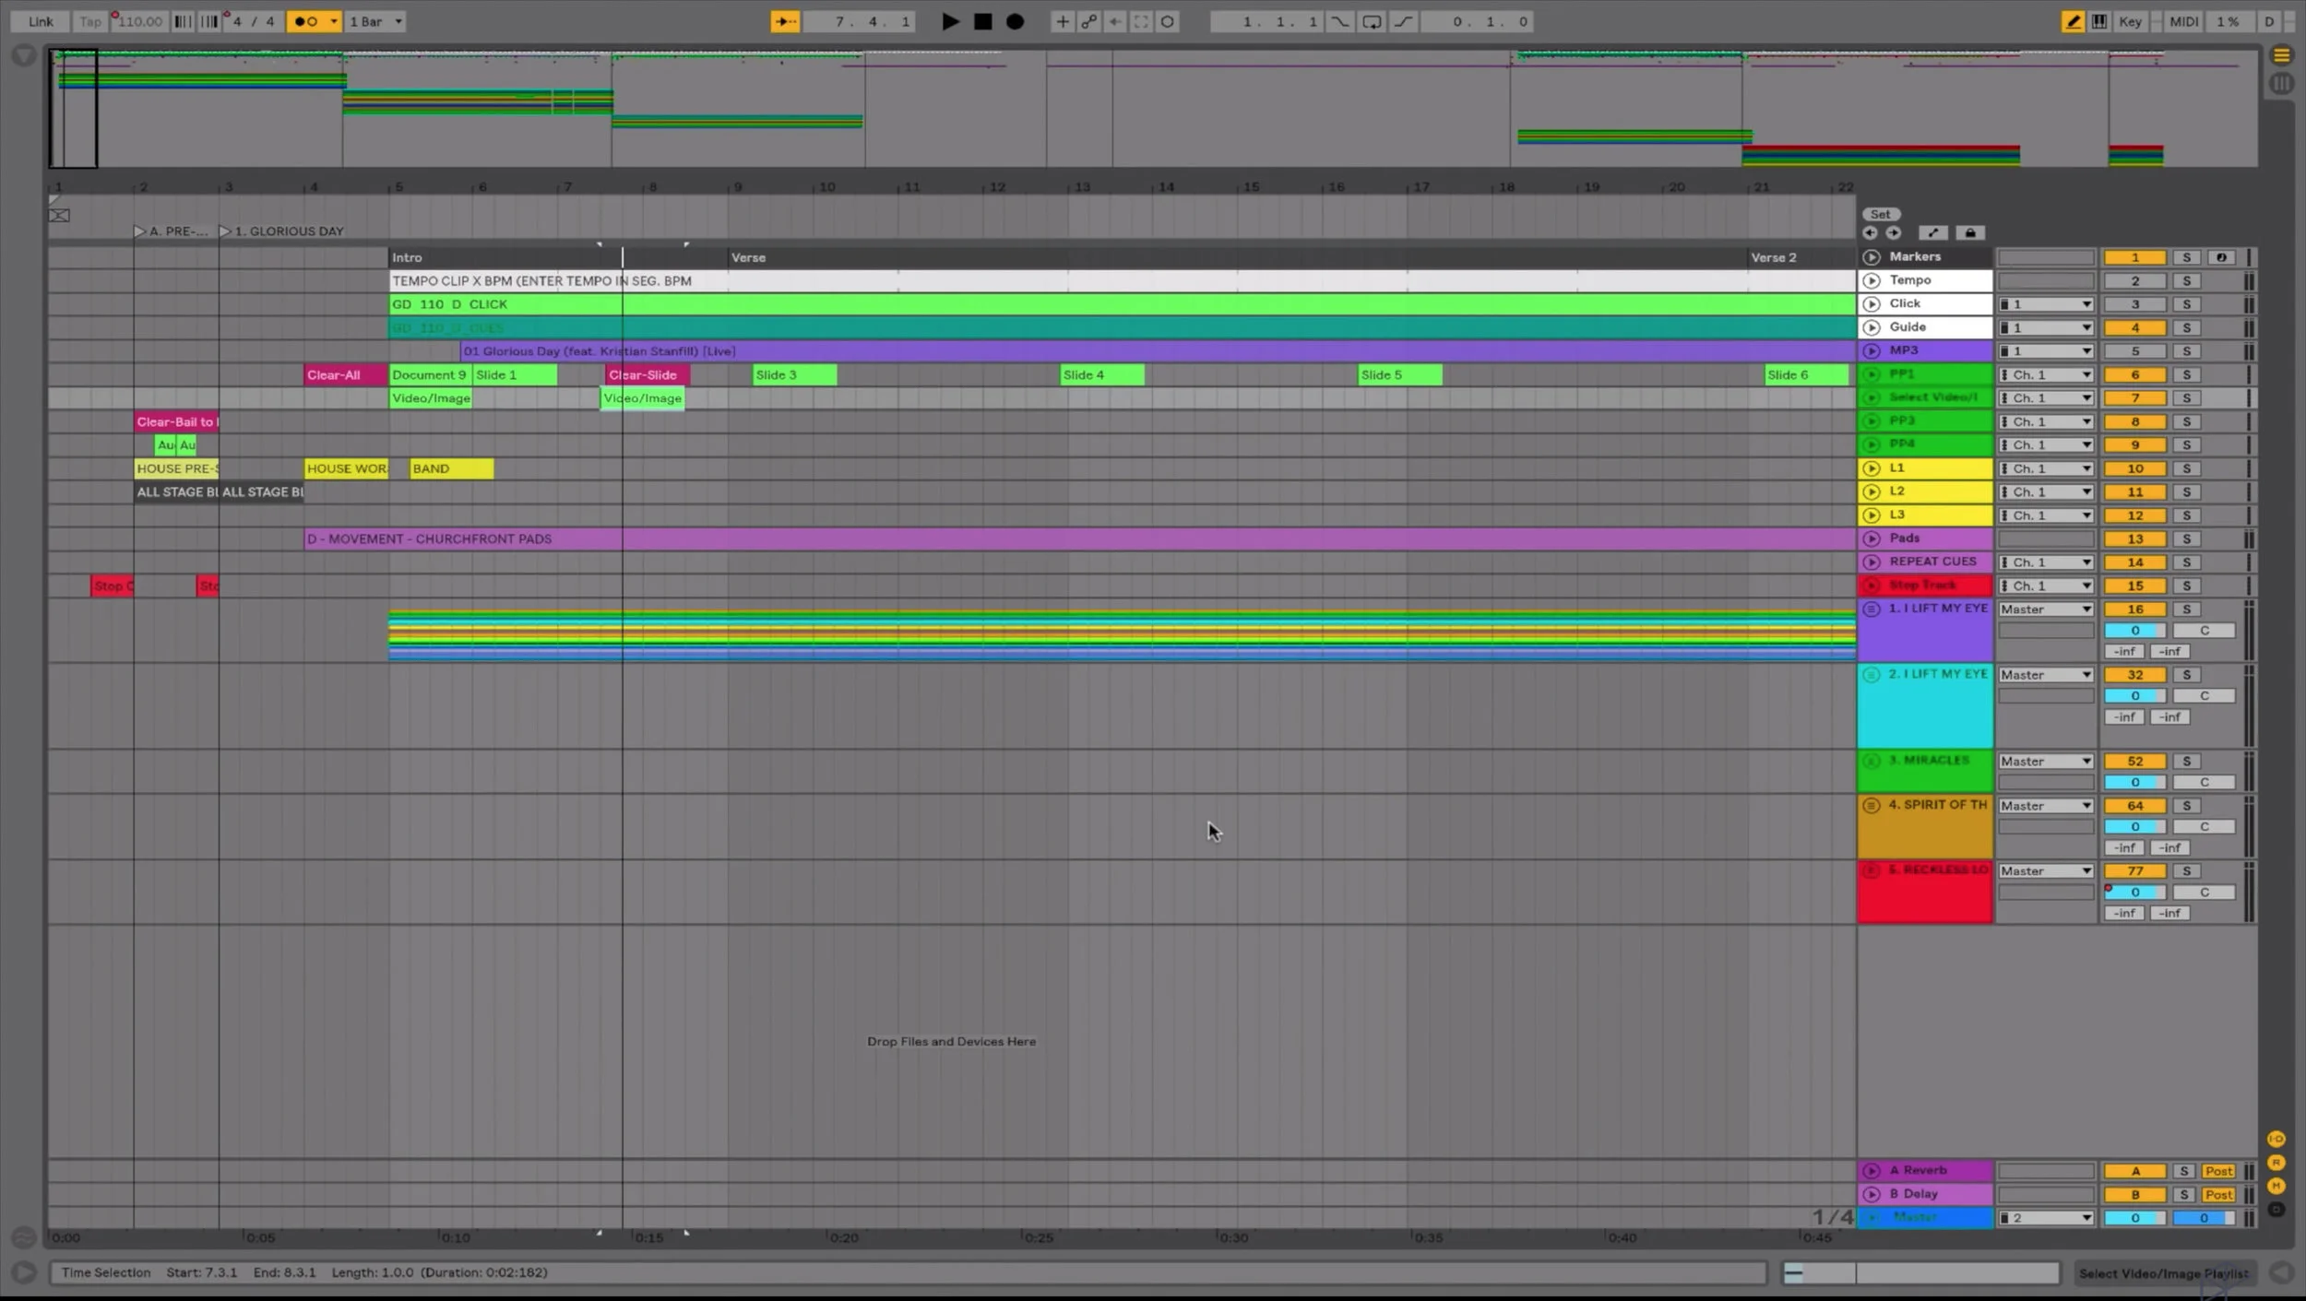Click the tempo field 110.00

pyautogui.click(x=139, y=21)
